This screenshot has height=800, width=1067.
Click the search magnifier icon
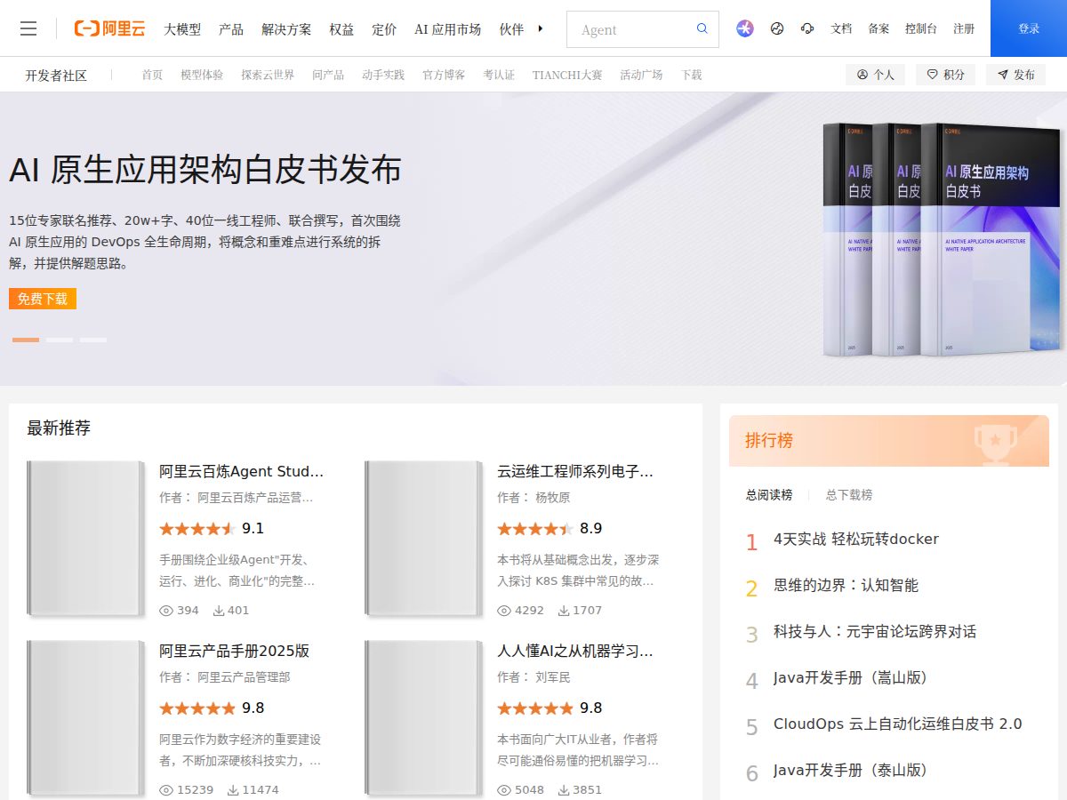click(x=702, y=28)
